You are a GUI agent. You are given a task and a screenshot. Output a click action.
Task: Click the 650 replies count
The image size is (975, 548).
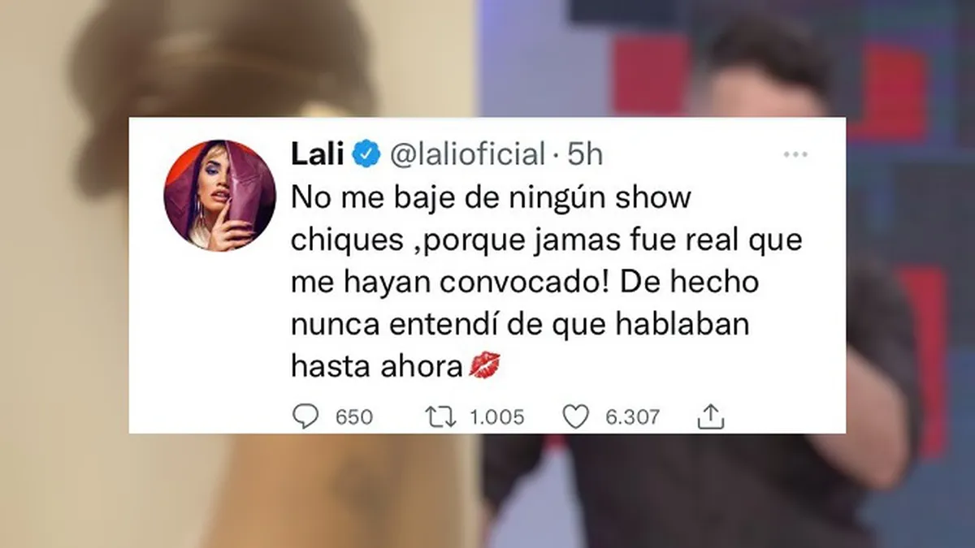(354, 417)
